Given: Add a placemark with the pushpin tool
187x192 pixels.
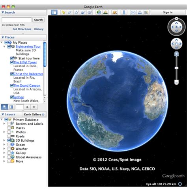Looking at the screenshot, I should [x=64, y=13].
